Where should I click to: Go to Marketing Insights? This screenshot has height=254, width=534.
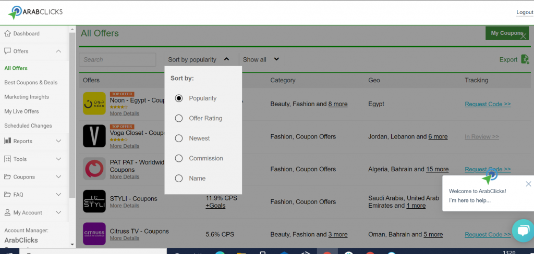27,97
